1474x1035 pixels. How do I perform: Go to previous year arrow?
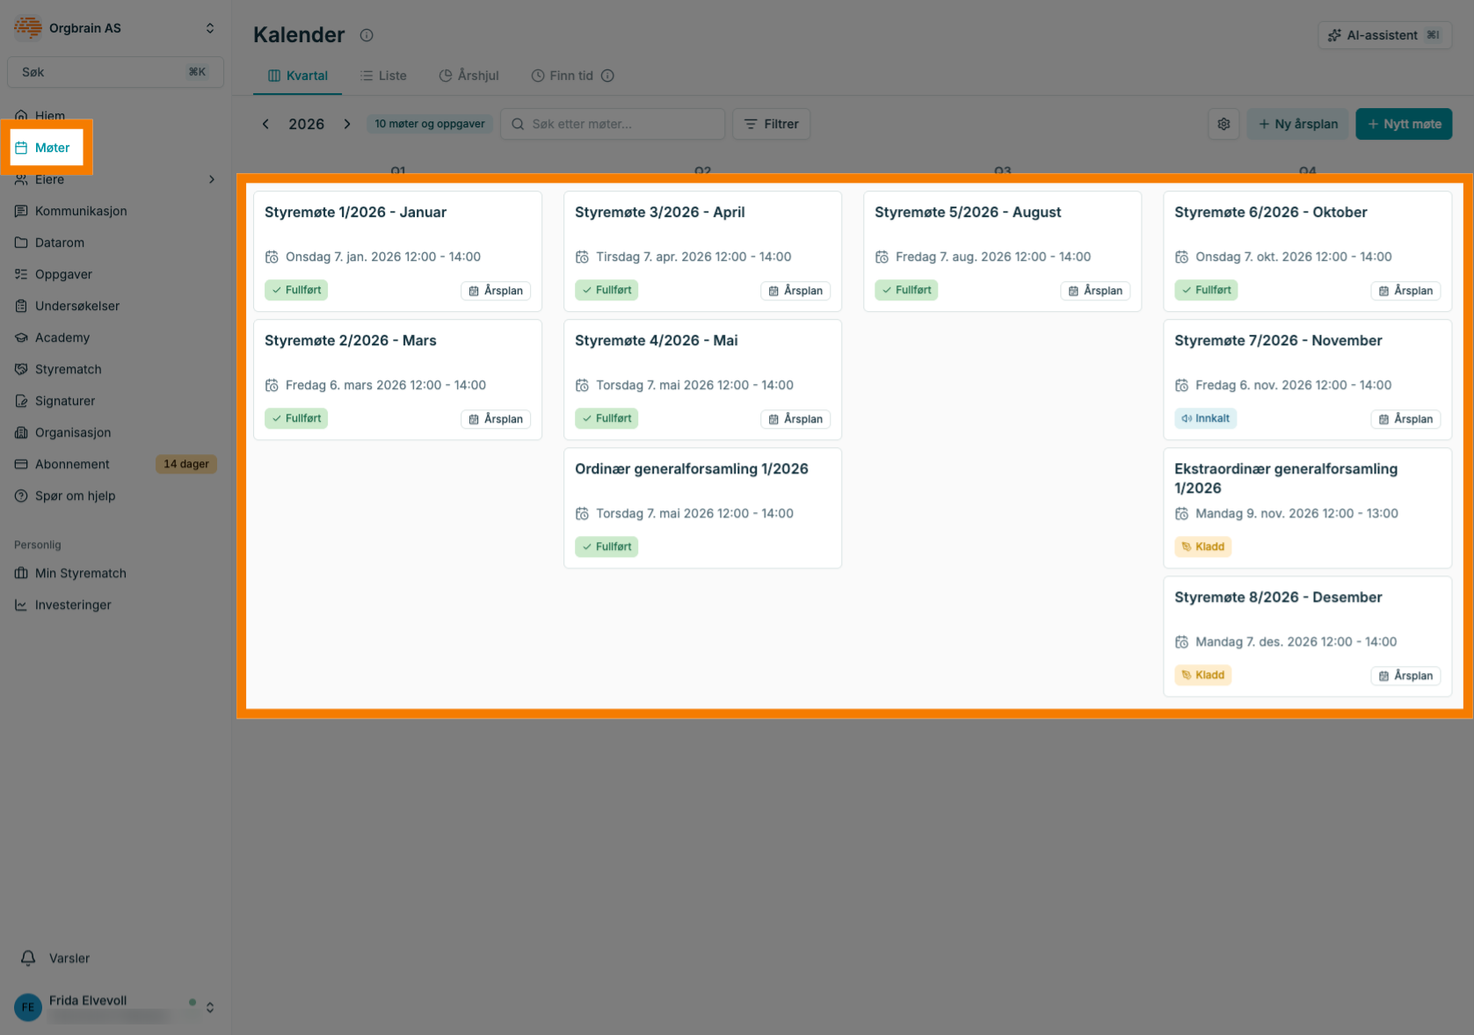coord(265,124)
